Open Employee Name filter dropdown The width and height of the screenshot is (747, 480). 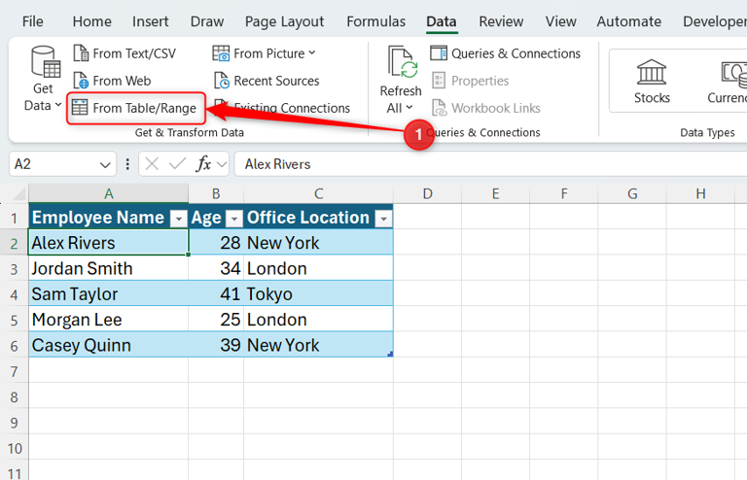[x=177, y=219]
